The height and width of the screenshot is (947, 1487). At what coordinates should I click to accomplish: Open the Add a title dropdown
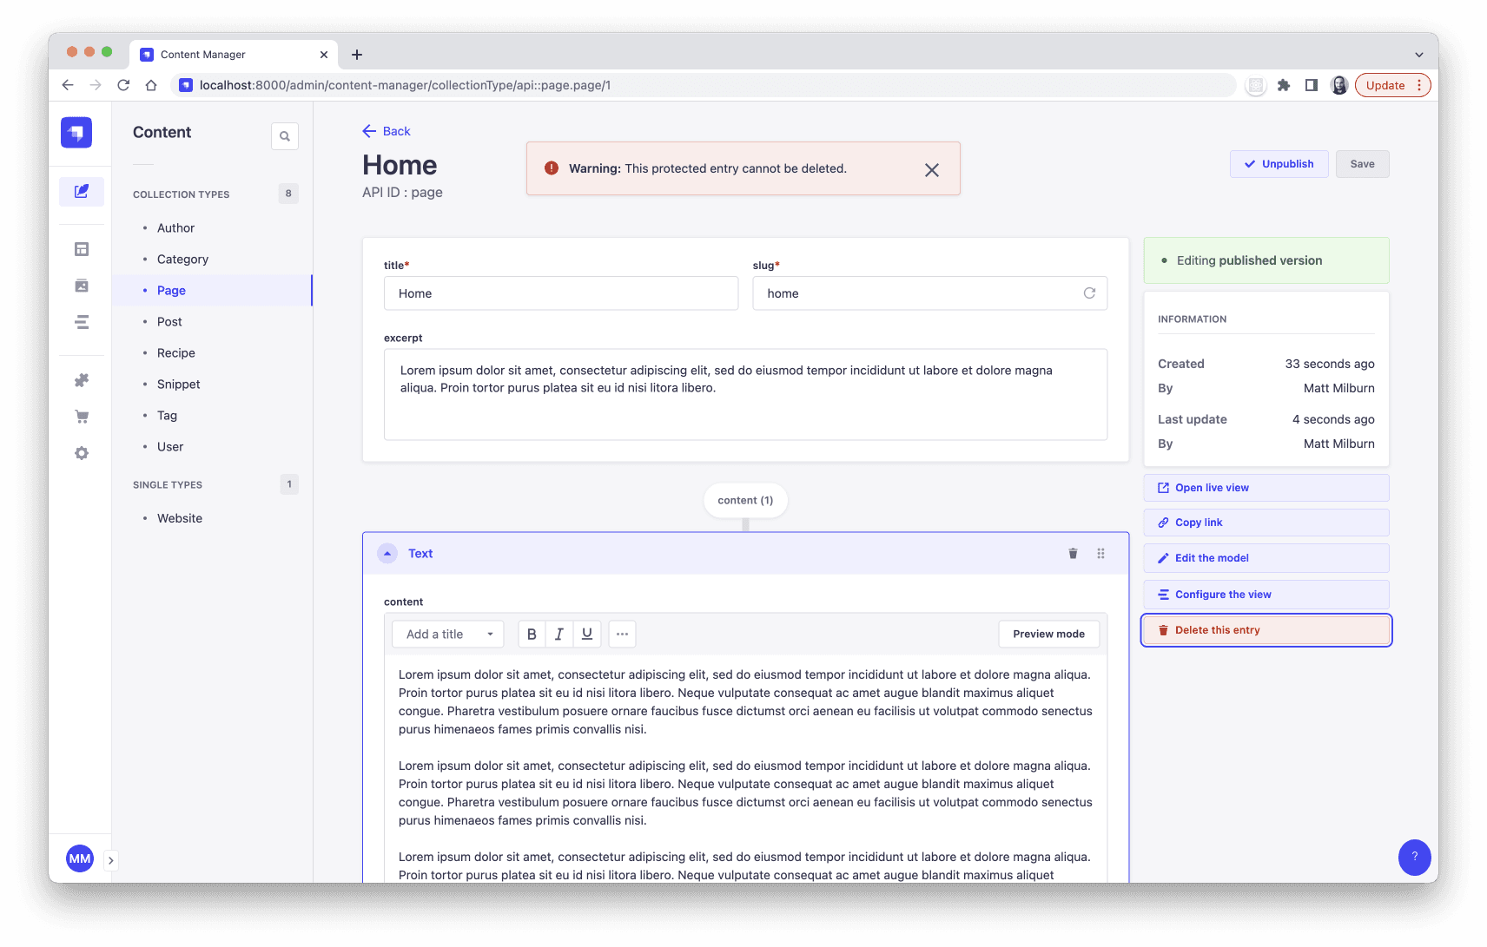pyautogui.click(x=448, y=635)
